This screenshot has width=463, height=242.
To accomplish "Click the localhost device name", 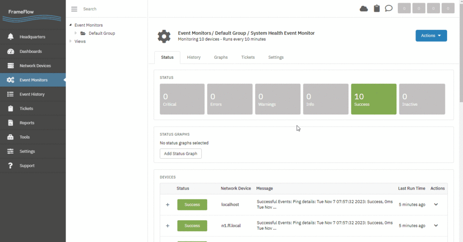I will (230, 204).
